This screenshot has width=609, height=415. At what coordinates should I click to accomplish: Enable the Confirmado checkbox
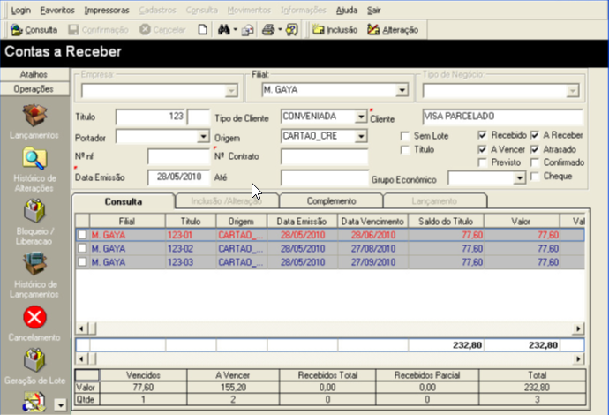[x=535, y=162]
